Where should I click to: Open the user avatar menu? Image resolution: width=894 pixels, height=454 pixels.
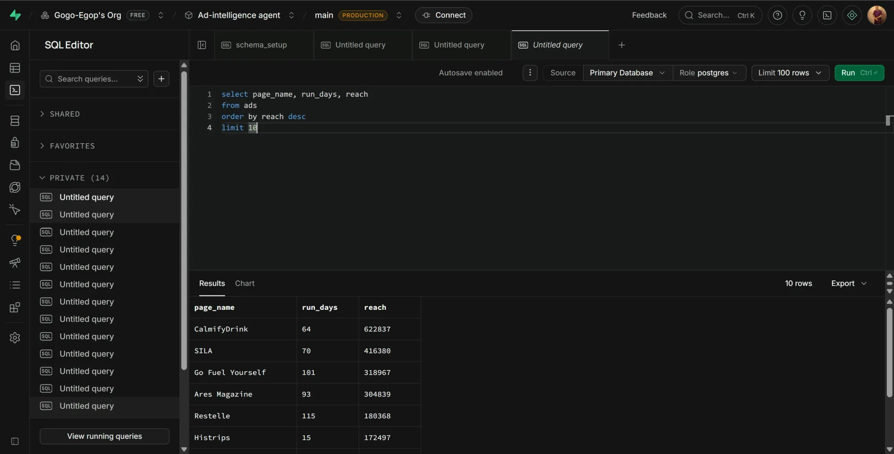click(877, 15)
